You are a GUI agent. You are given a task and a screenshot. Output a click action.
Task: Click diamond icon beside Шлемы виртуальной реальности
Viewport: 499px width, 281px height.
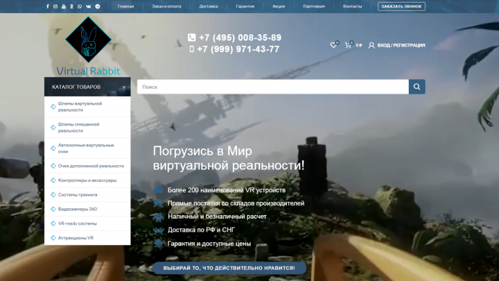[53, 106]
